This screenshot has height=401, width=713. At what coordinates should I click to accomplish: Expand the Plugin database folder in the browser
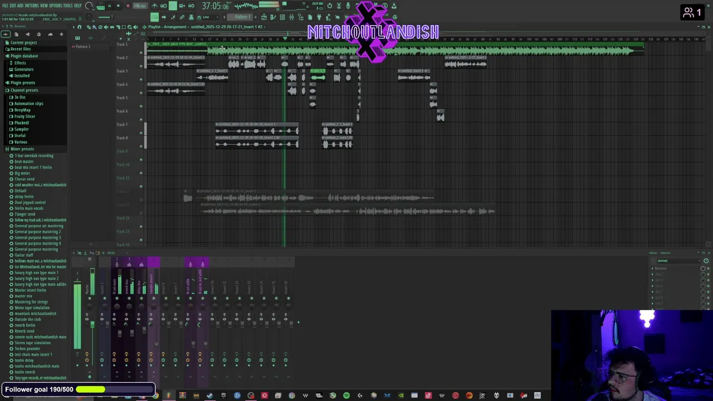[23, 56]
